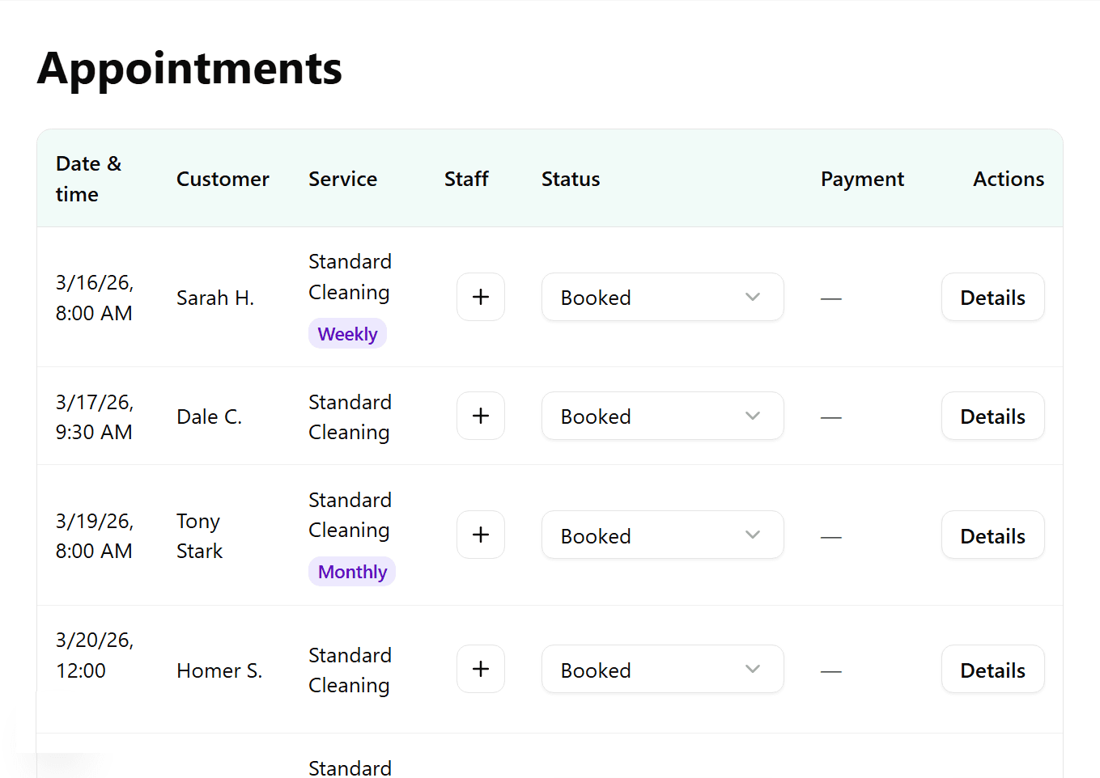Open Dale C.'s Booked status dropdown
1100x778 pixels.
click(x=662, y=416)
